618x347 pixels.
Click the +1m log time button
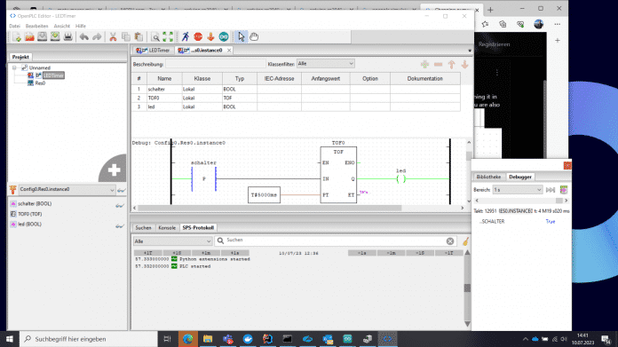206,253
